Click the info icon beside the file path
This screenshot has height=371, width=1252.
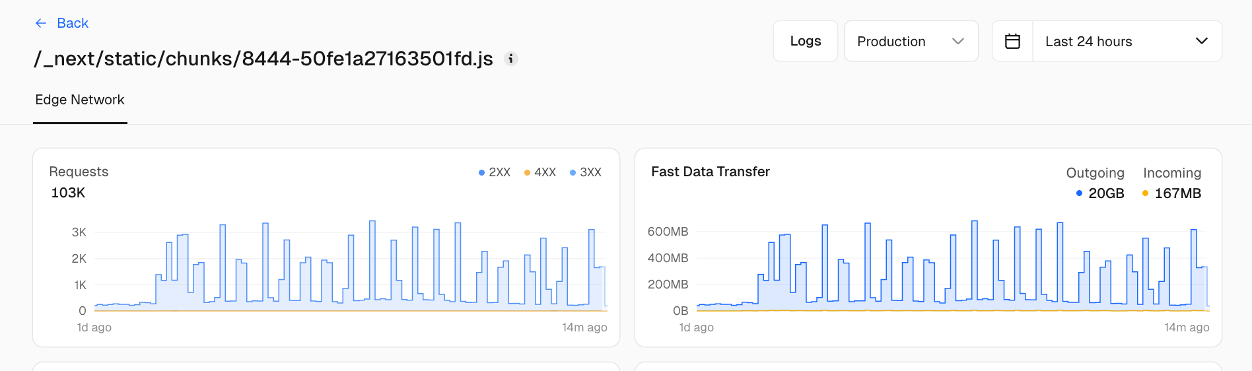(x=510, y=59)
